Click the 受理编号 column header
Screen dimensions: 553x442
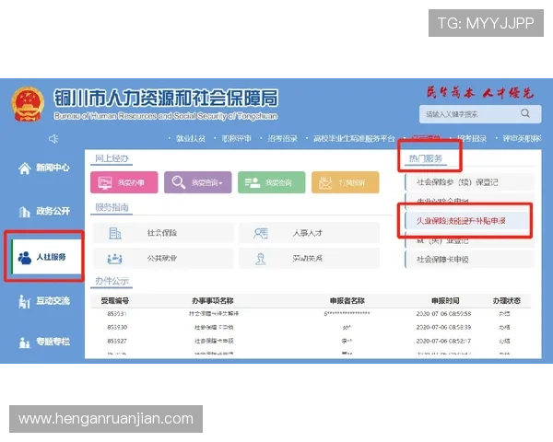115,301
